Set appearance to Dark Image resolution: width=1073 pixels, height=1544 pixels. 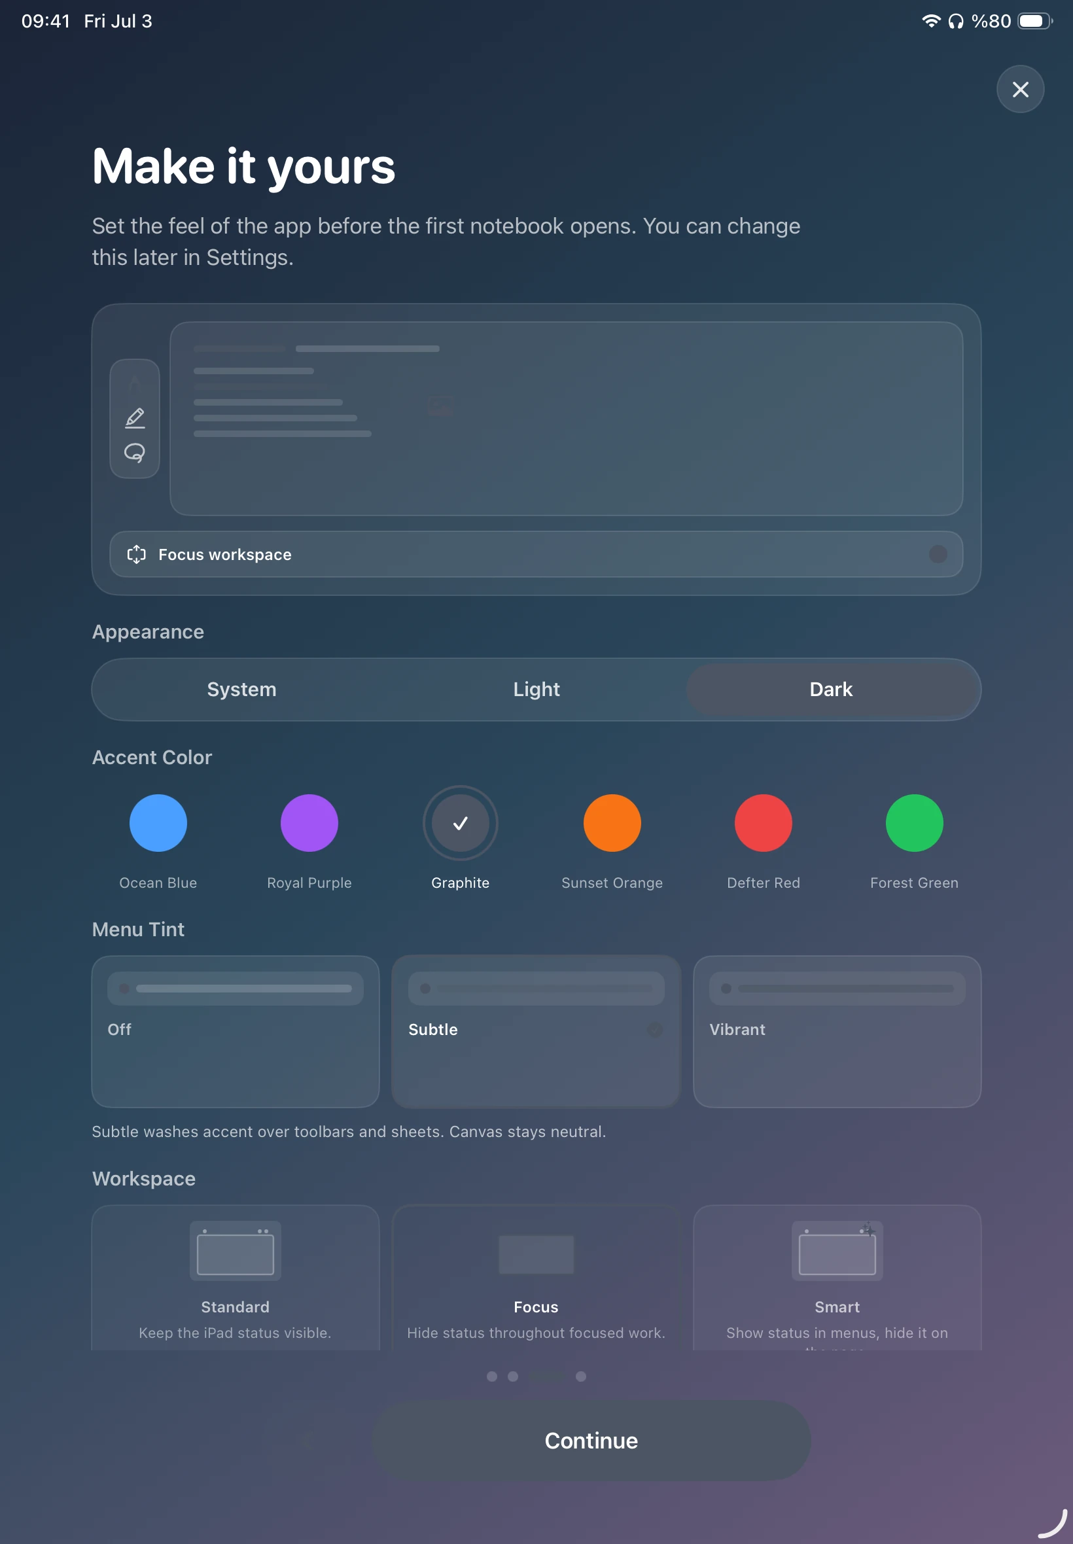point(831,689)
